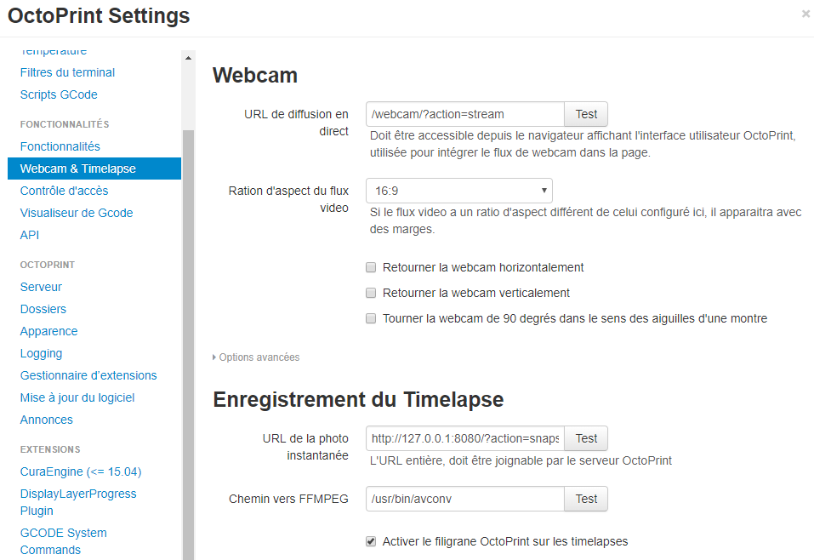
Task: Open Scripts GCode settings
Action: (59, 94)
